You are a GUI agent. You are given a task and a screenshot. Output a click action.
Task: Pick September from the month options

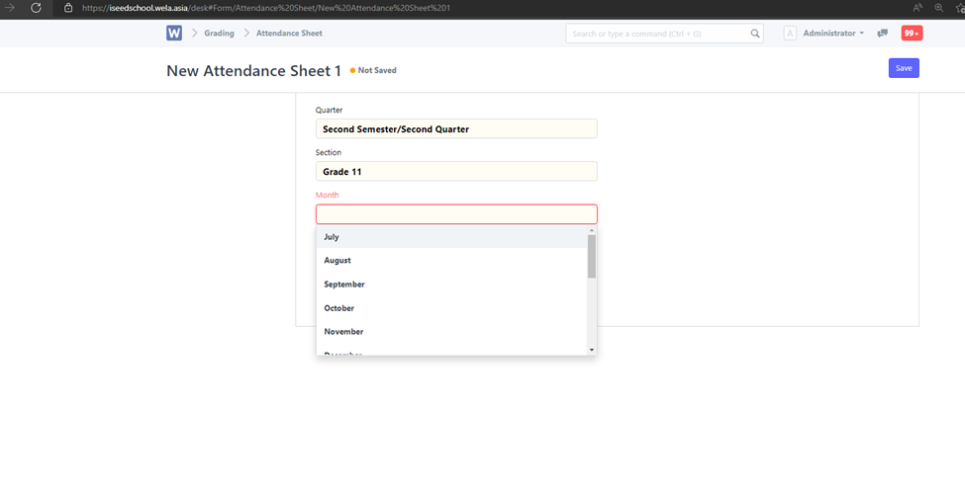pos(344,285)
